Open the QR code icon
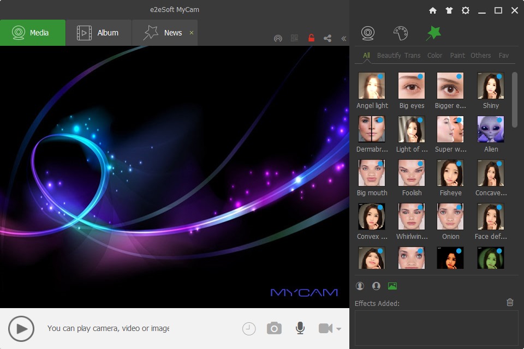This screenshot has width=524, height=349. coord(295,38)
